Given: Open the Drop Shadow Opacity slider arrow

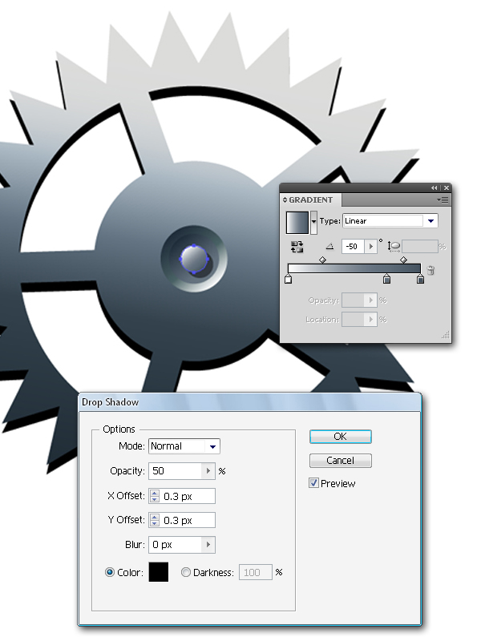Looking at the screenshot, I should [208, 471].
